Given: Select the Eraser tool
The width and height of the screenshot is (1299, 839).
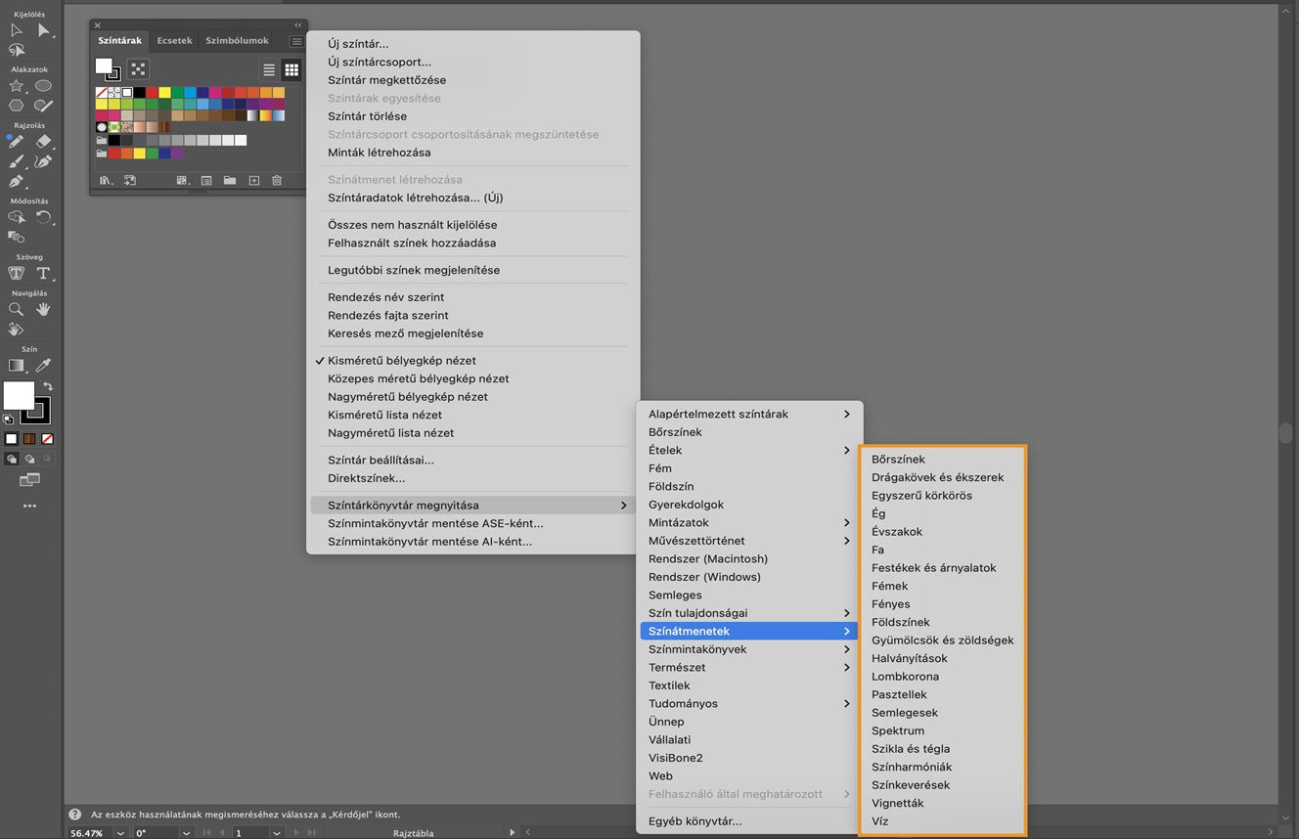Looking at the screenshot, I should pos(43,142).
